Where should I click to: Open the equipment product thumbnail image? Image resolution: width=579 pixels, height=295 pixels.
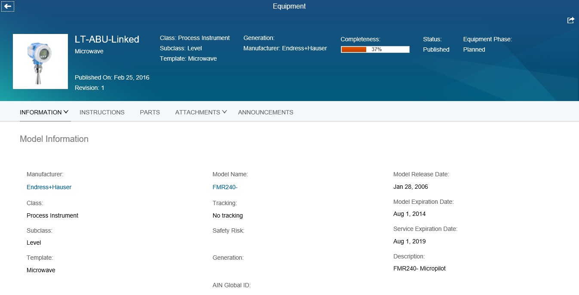click(40, 61)
